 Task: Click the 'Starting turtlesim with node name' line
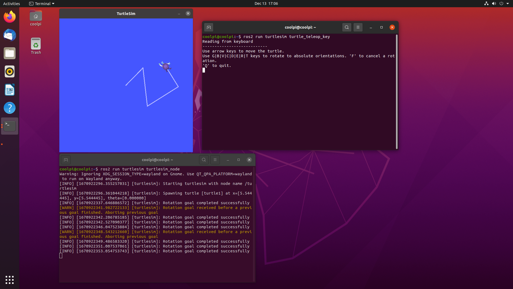tap(156, 186)
